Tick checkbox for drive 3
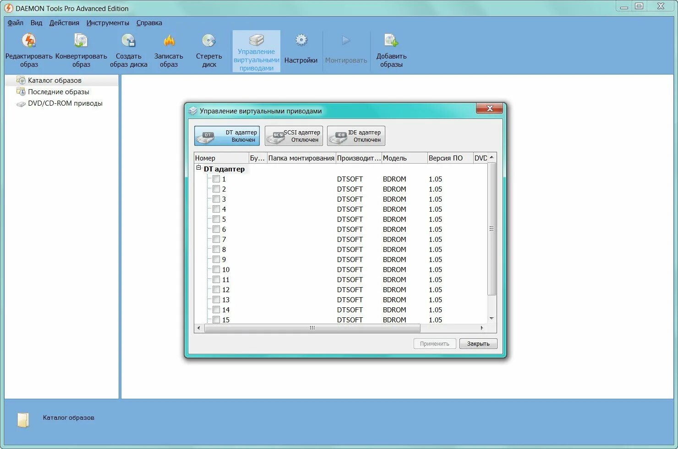This screenshot has height=449, width=678. 216,199
